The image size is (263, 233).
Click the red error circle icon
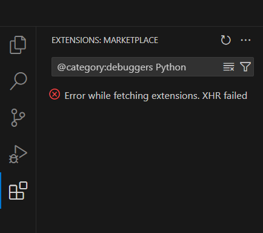point(55,95)
